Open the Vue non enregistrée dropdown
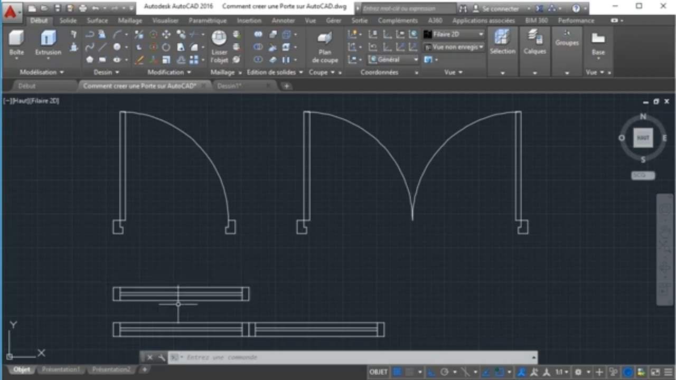 (453, 47)
